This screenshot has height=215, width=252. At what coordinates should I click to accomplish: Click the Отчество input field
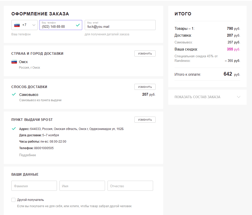(130, 186)
